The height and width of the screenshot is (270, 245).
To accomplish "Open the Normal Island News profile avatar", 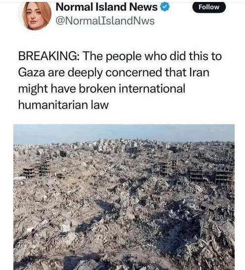I will click(37, 16).
